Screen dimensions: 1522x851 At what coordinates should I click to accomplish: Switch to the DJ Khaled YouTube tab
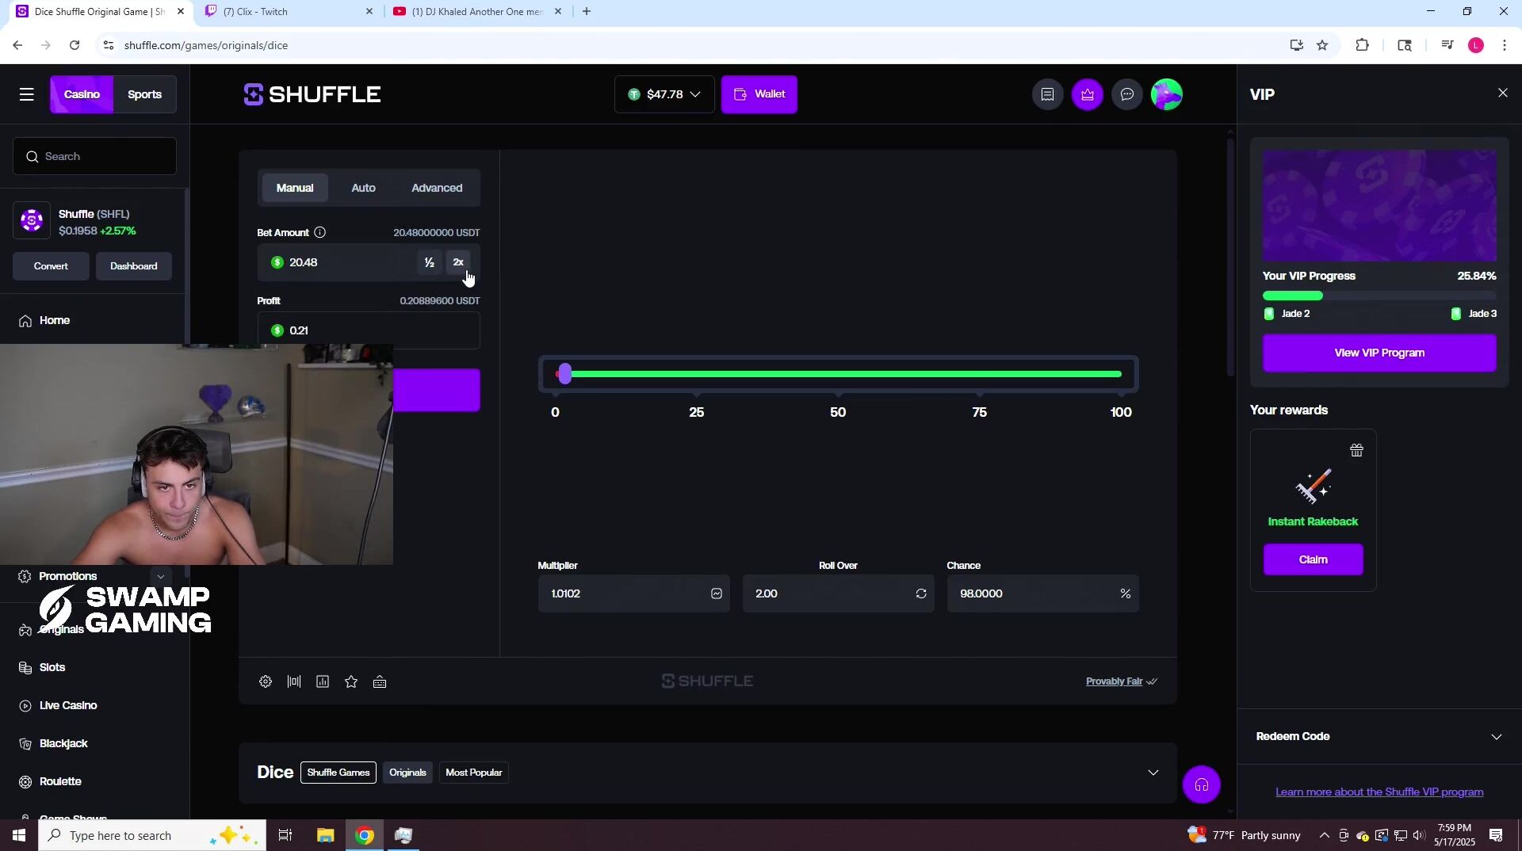tap(477, 12)
